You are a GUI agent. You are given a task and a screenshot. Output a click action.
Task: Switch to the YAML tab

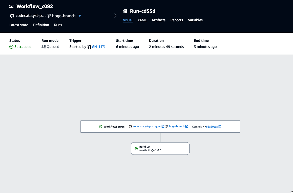pyautogui.click(x=142, y=20)
